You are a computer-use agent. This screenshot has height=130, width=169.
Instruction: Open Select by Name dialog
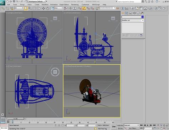[x=30, y=8]
